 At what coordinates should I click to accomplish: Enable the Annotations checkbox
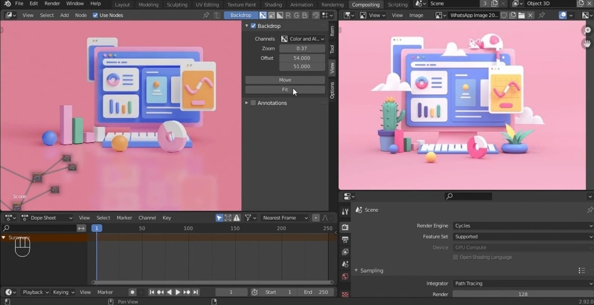253,103
